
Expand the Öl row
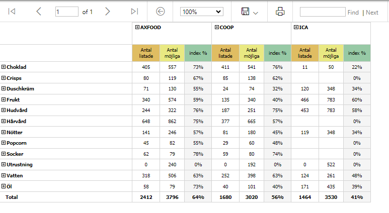(4, 186)
